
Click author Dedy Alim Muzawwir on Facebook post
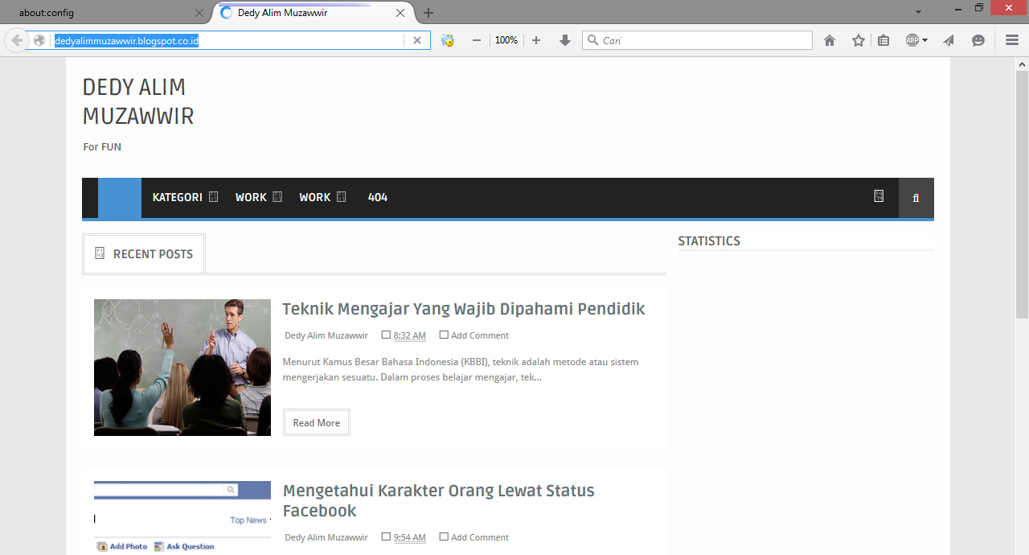point(326,537)
